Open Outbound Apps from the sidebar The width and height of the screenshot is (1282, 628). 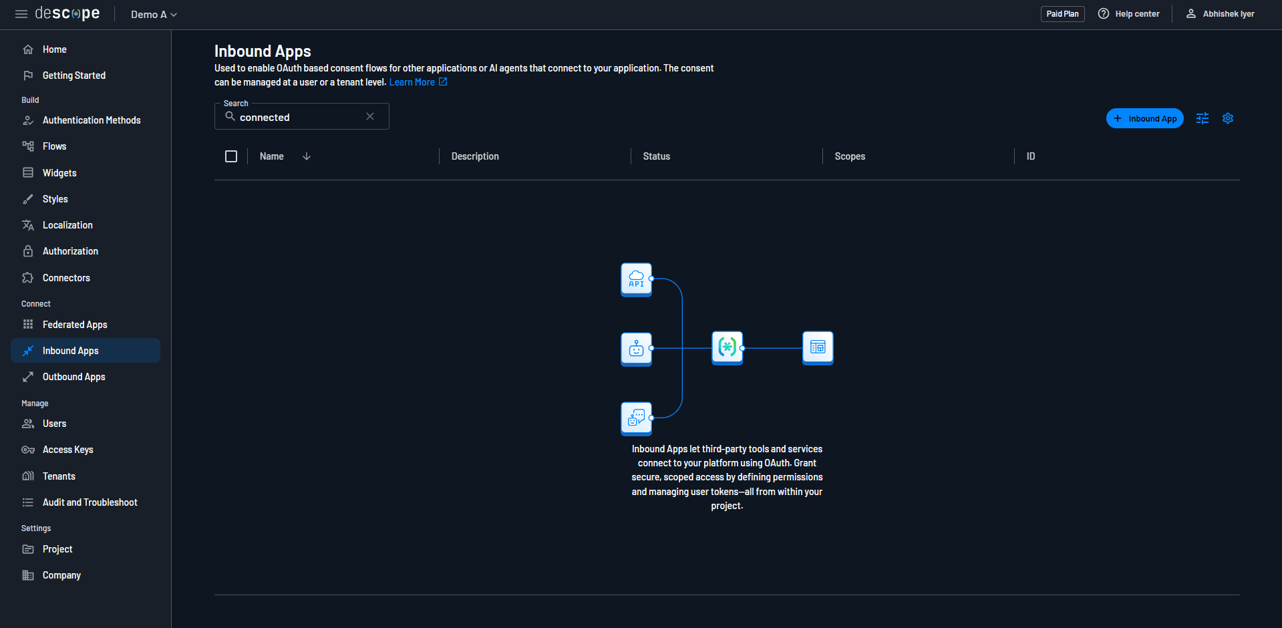(73, 377)
